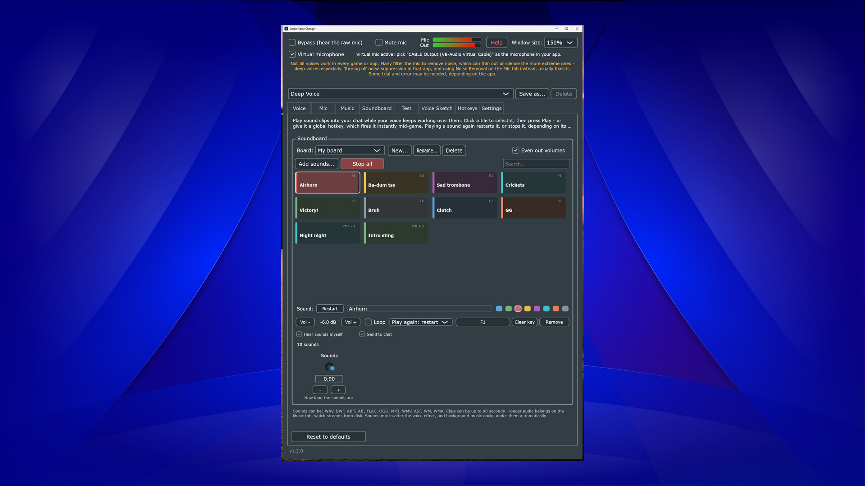865x486 pixels.
Task: Pick the green tile color swatch
Action: coord(508,309)
